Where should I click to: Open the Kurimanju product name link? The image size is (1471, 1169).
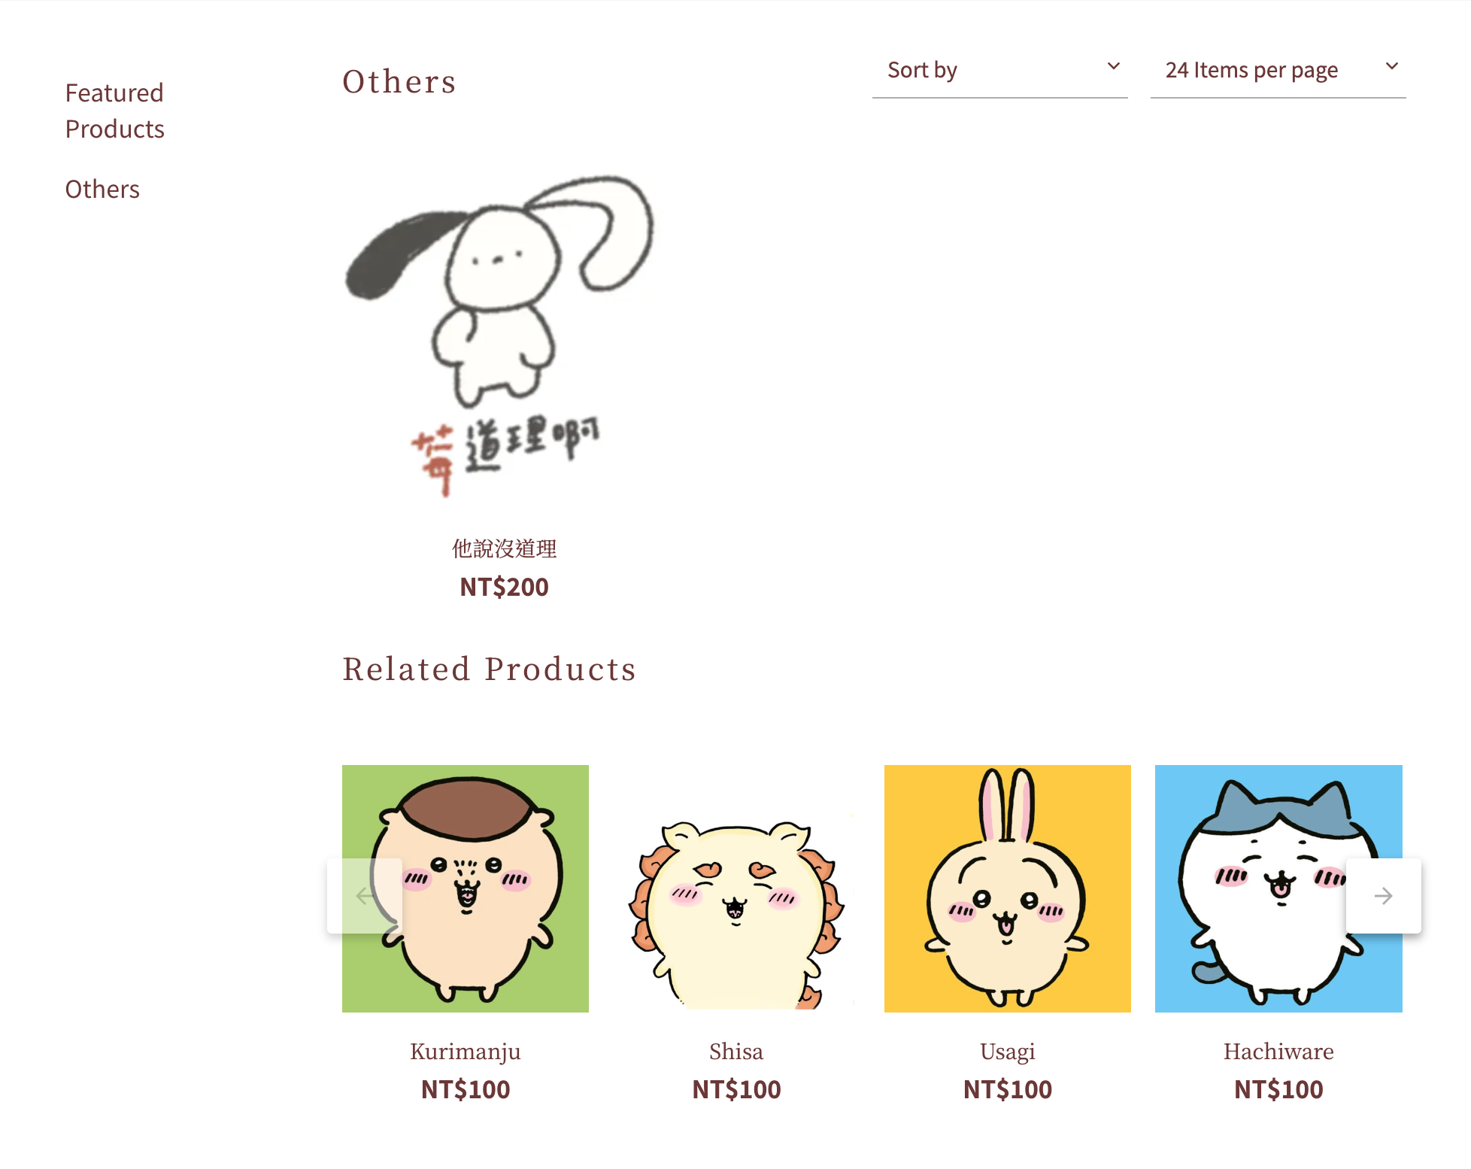coord(466,1051)
